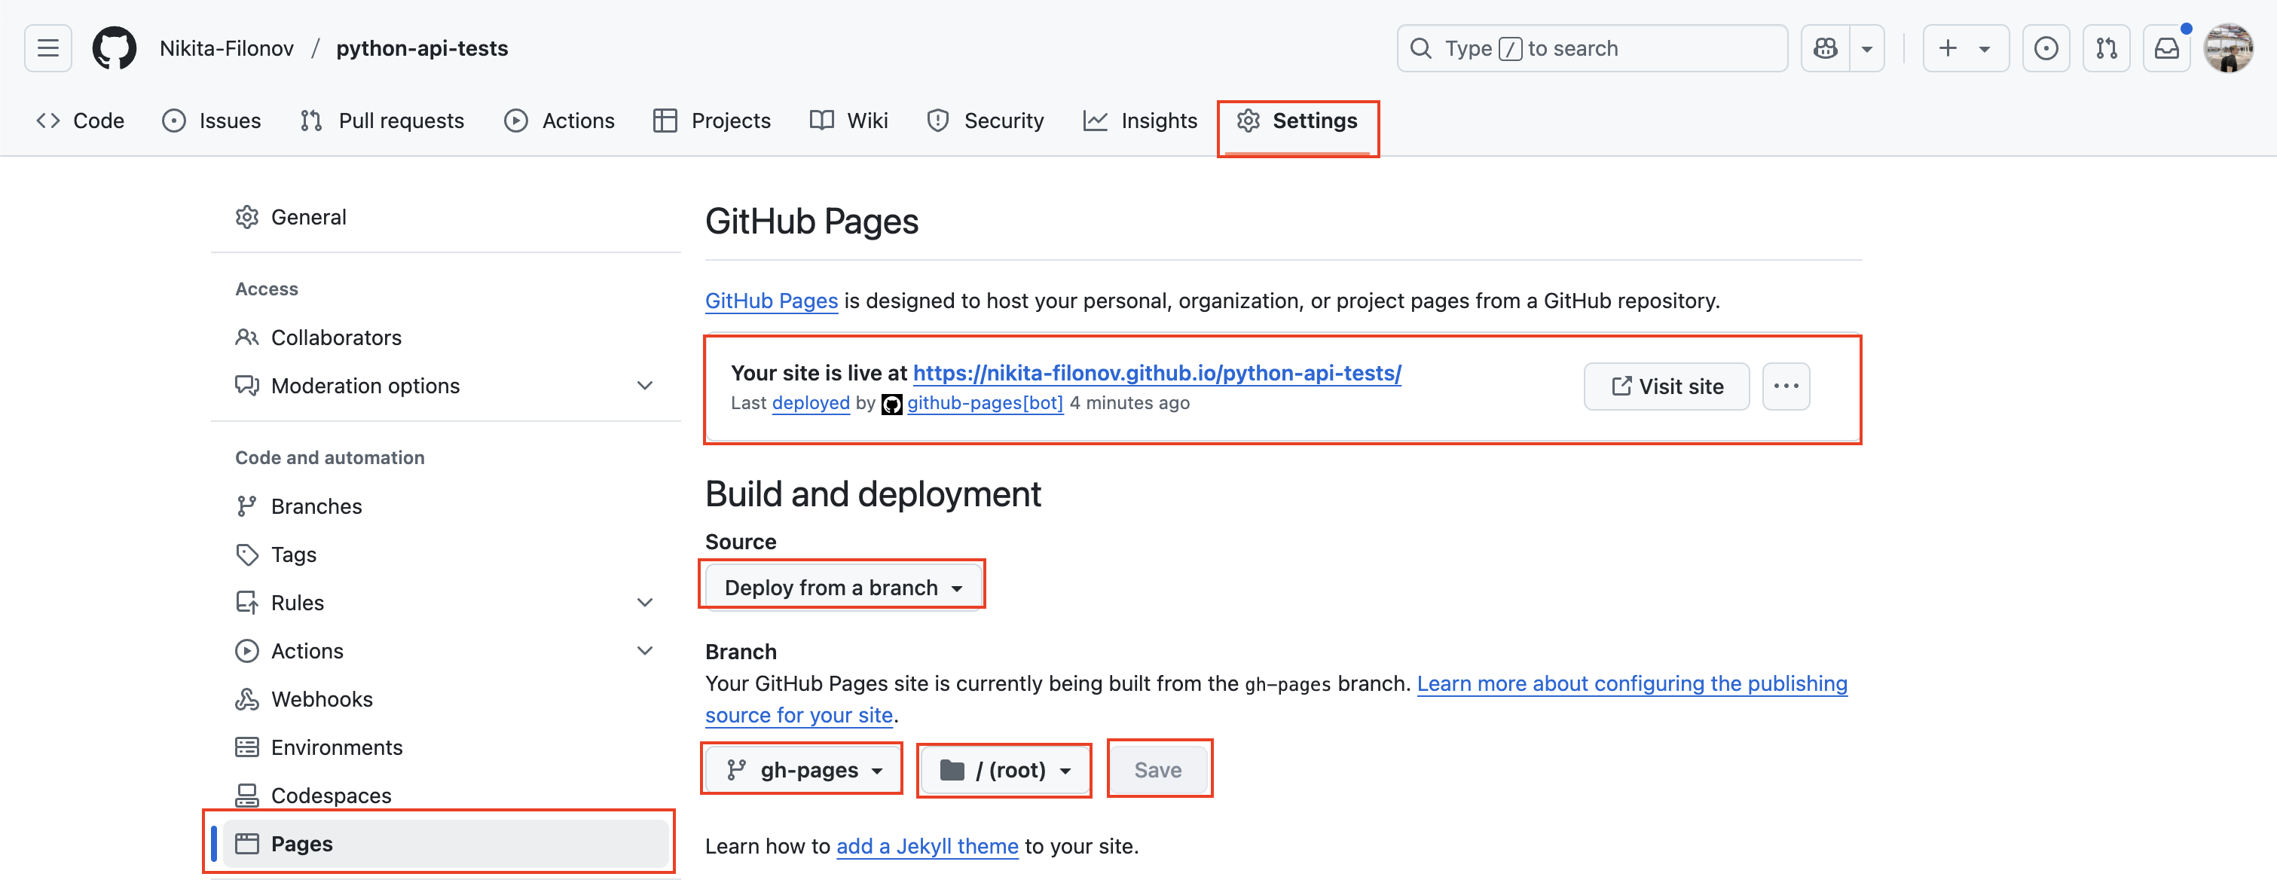Expand the create-new dropdown arrow
The image size is (2277, 889).
click(1985, 49)
